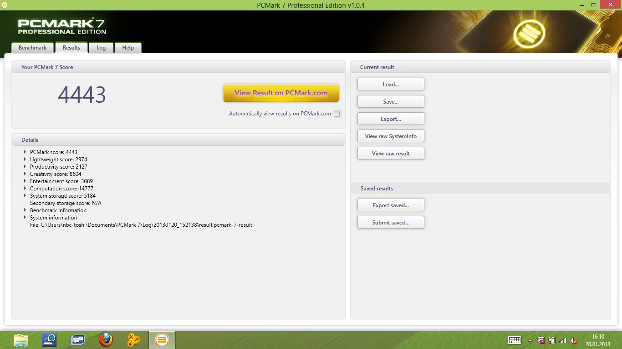Click the Computation score: 14777 text
The width and height of the screenshot is (622, 349).
[x=61, y=189]
